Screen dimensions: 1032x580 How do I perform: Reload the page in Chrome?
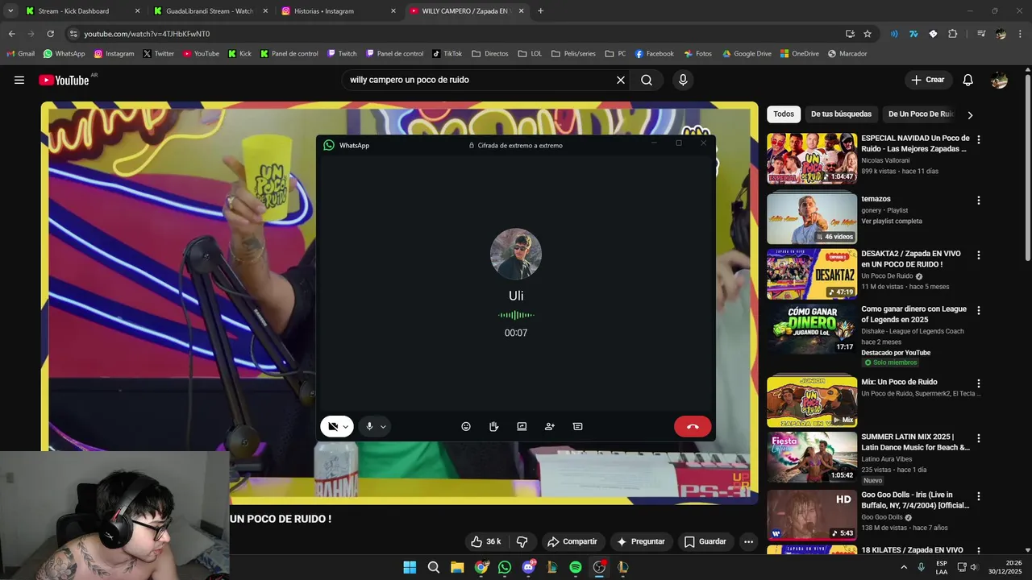coord(50,34)
